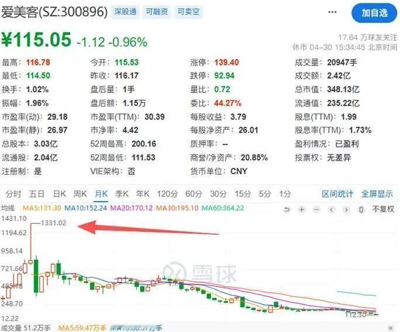Switch to the 120分 tab
This screenshot has height=332, width=400.
pyautogui.click(x=167, y=194)
